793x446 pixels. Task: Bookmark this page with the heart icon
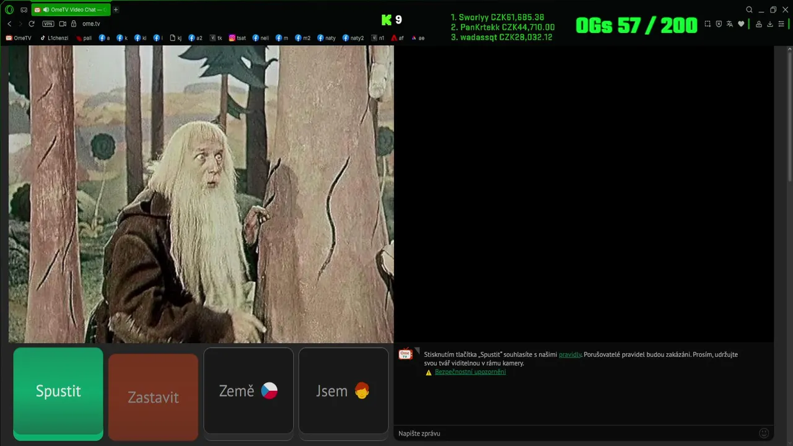point(740,24)
